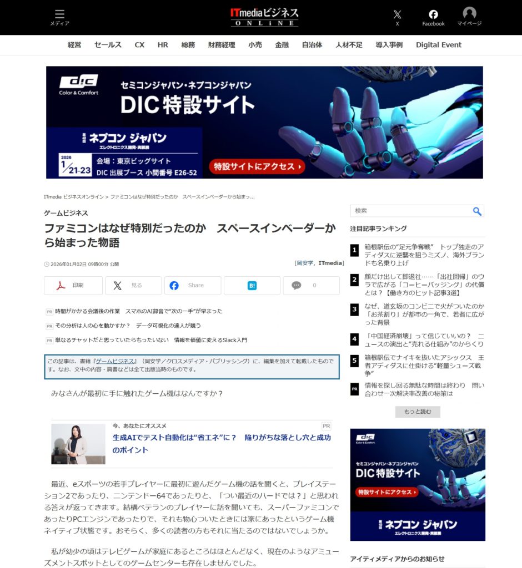Open ranking article number 1 about 箱根駅伝
Image resolution: width=522 pixels, height=568 pixels.
424,255
